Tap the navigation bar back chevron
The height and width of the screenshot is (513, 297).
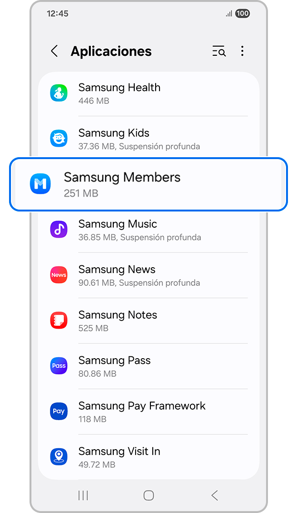pos(215,495)
